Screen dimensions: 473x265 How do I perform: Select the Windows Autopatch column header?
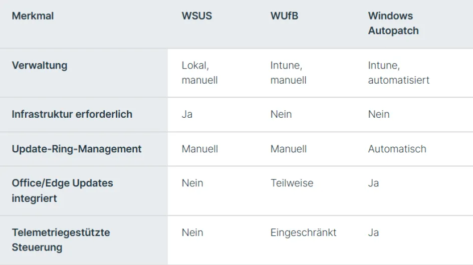[x=393, y=23]
